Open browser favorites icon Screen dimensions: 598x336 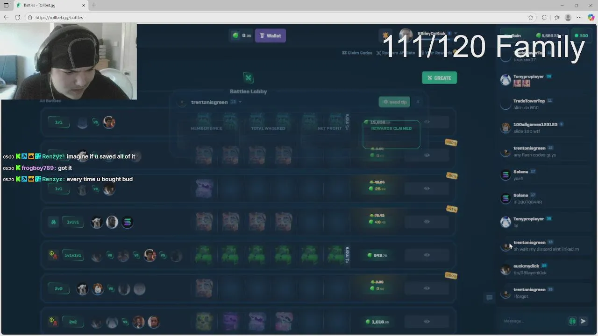(556, 17)
